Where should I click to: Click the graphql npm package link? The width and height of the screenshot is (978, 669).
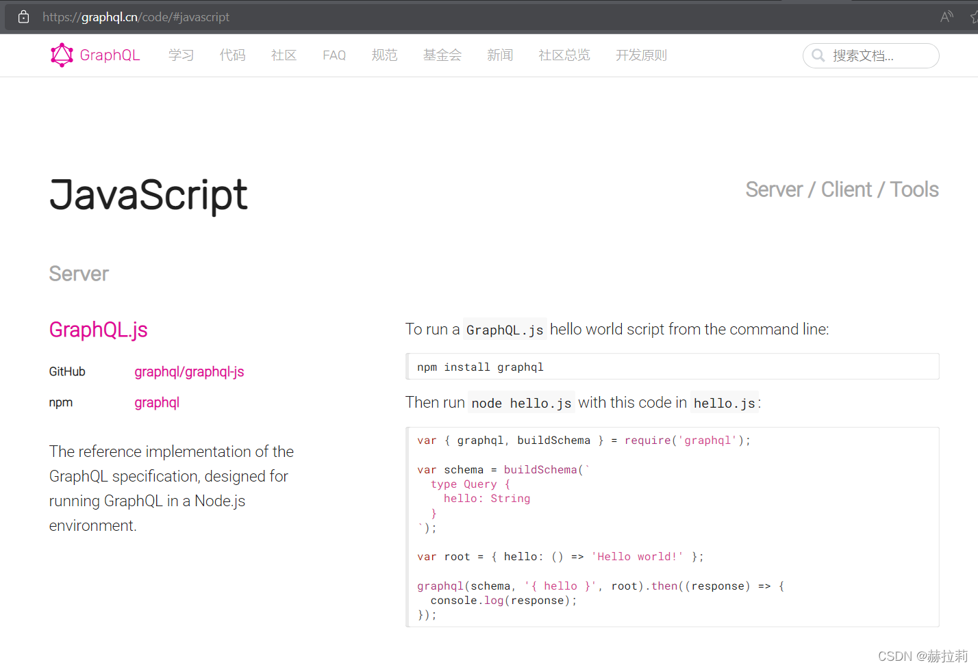pos(157,402)
